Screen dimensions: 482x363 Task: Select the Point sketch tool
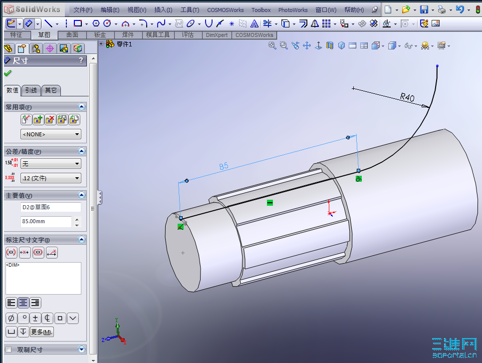[232, 23]
